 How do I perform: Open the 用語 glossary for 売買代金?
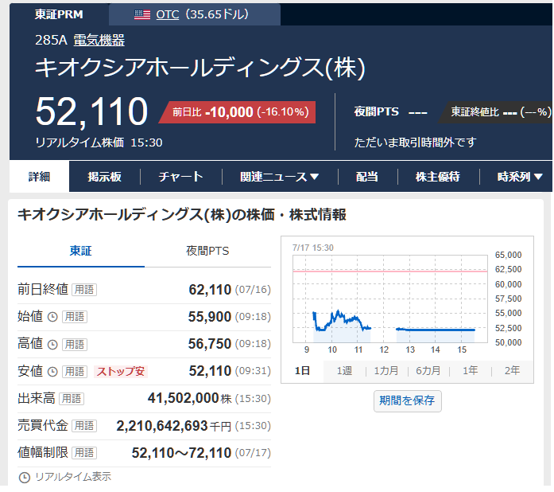click(x=84, y=426)
